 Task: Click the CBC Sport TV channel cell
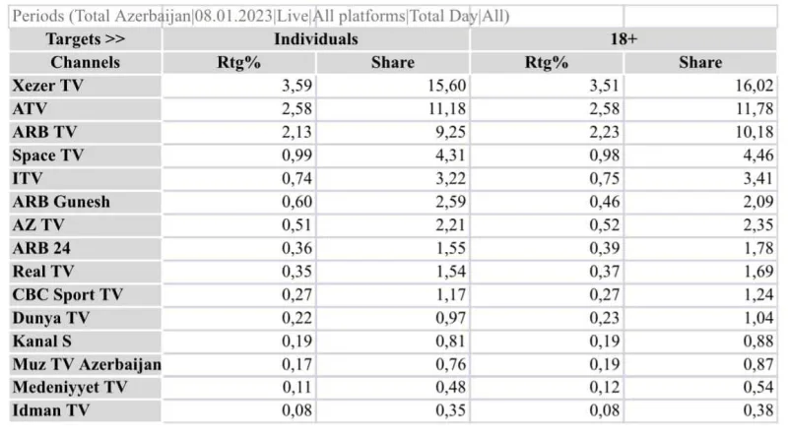(x=67, y=293)
